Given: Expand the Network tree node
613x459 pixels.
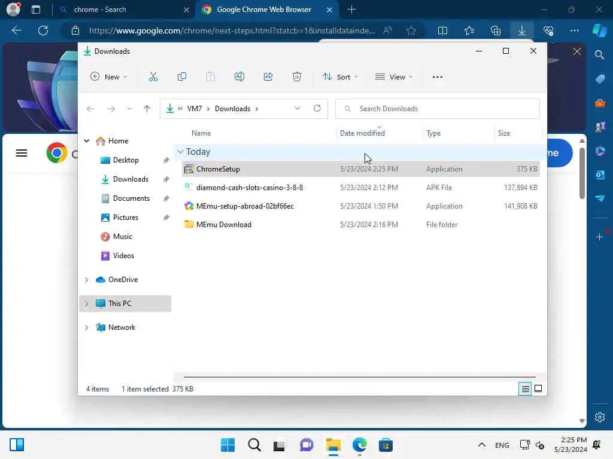Looking at the screenshot, I should point(86,328).
